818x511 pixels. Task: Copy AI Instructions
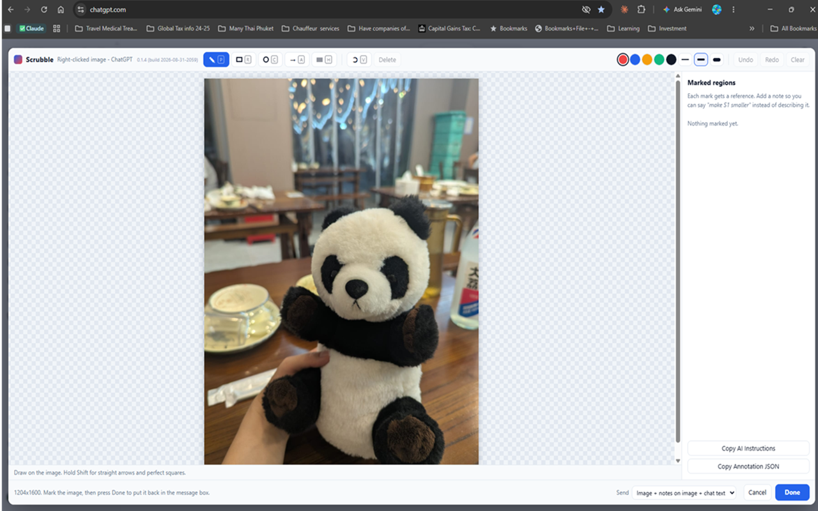(x=748, y=448)
